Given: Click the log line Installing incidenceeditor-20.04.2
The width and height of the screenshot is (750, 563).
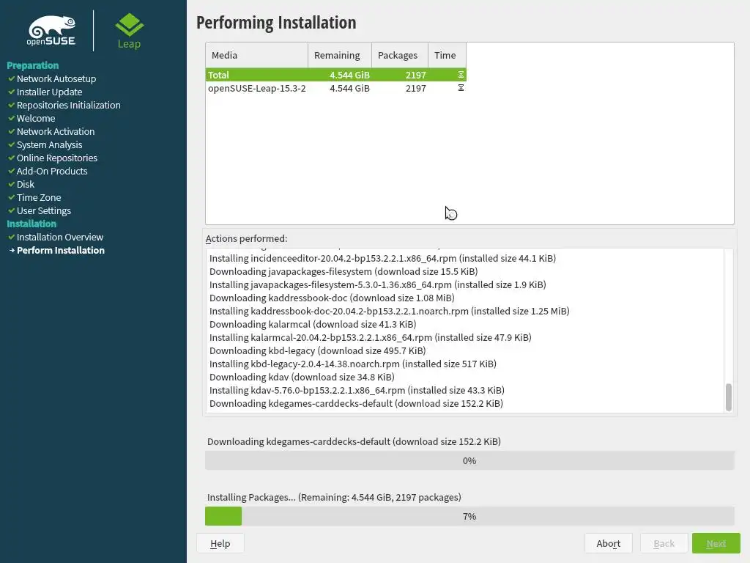Looking at the screenshot, I should click(x=382, y=258).
